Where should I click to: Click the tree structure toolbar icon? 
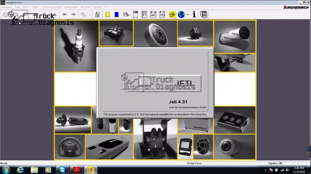point(84,15)
